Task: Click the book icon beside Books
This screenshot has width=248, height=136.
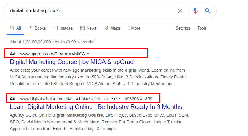Action: pyautogui.click(x=30, y=28)
